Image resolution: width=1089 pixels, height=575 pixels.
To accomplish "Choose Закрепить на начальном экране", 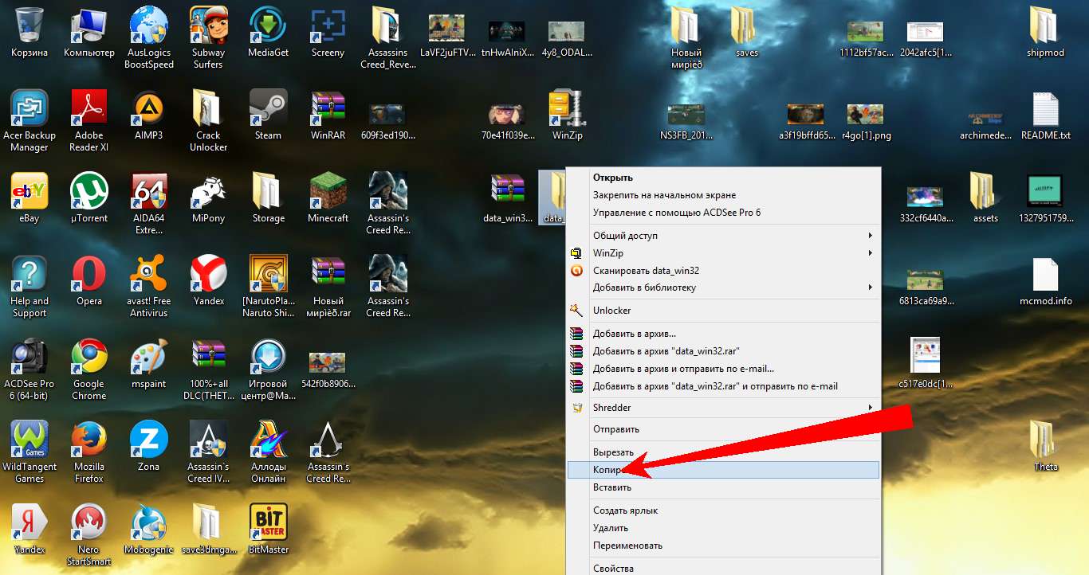I will [723, 195].
